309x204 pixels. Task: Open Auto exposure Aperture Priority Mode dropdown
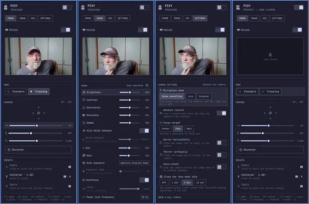click(x=134, y=163)
